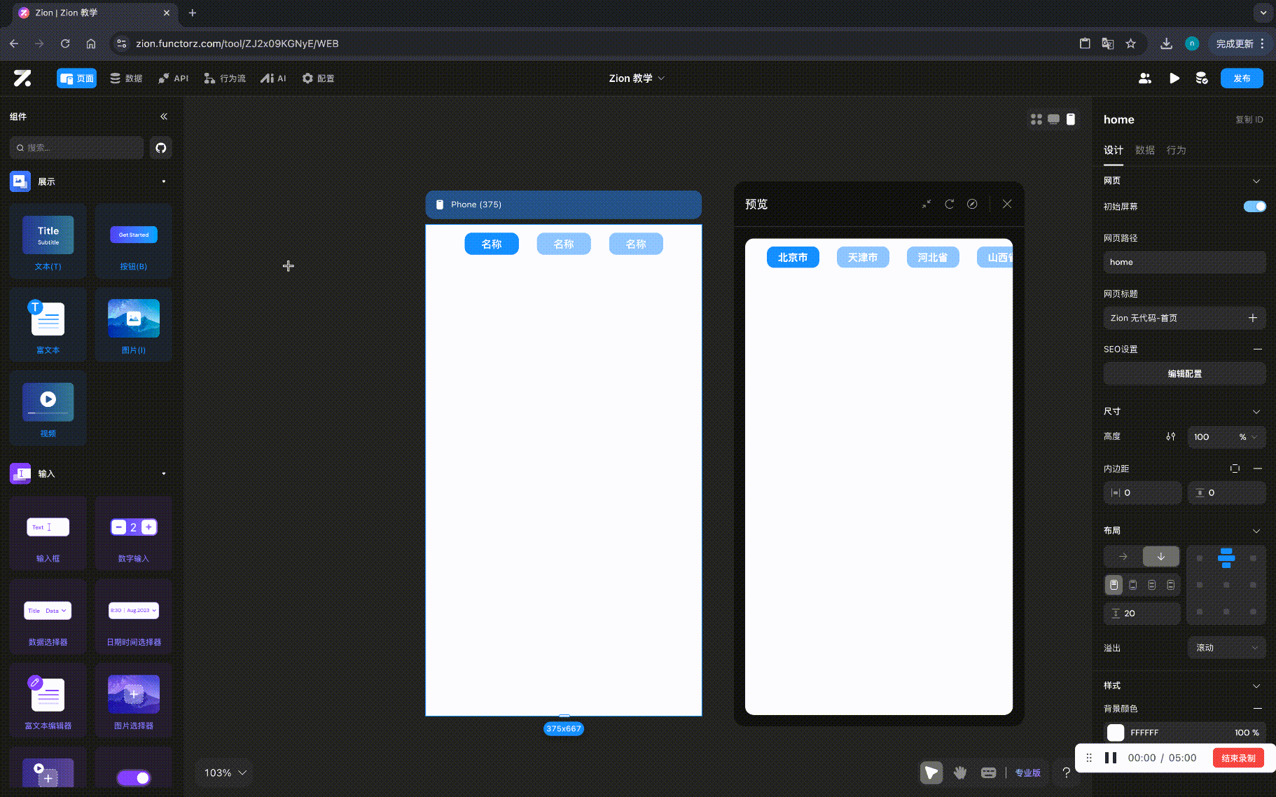Screen dimensions: 1276x797
Task: Expand the Zion 教学 project dropdown
Action: coord(636,78)
